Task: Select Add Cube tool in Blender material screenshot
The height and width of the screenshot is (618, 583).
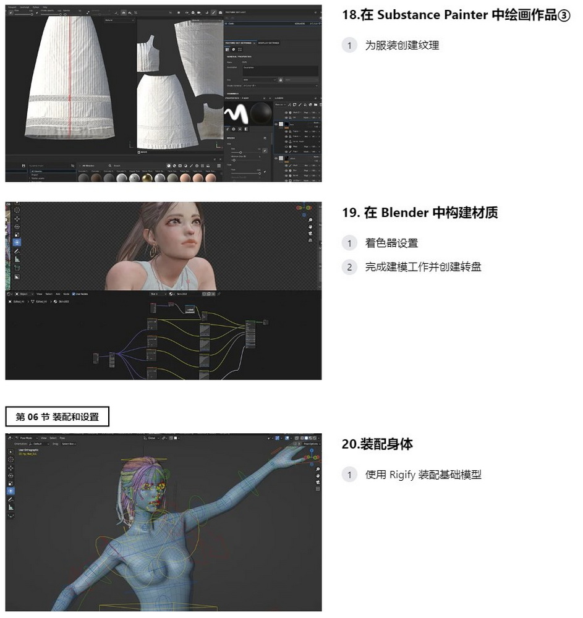Action: pyautogui.click(x=17, y=268)
